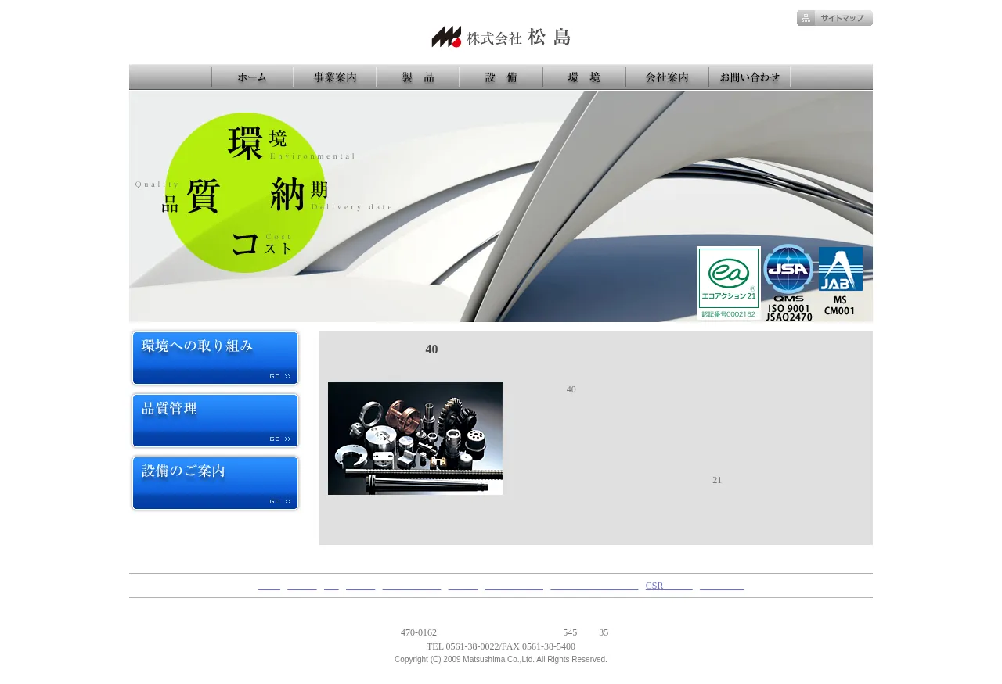Click the 品質管理 blue banner button
The image size is (1002, 684).
coord(215,421)
